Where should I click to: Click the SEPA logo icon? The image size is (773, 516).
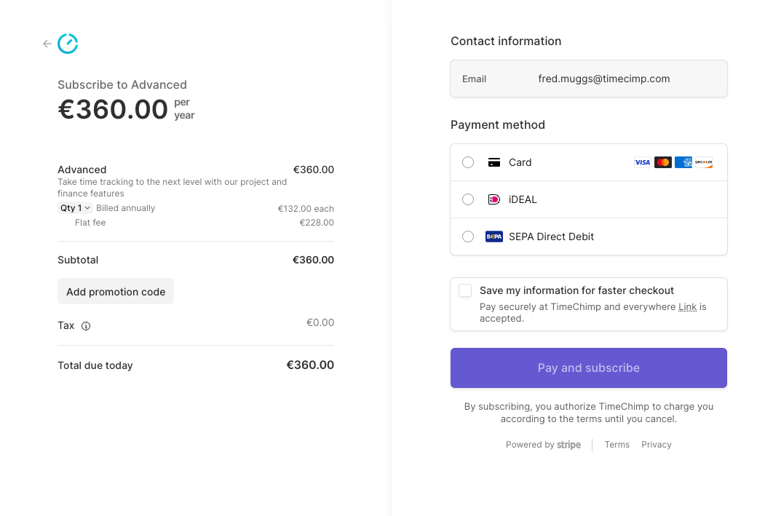pyautogui.click(x=493, y=237)
